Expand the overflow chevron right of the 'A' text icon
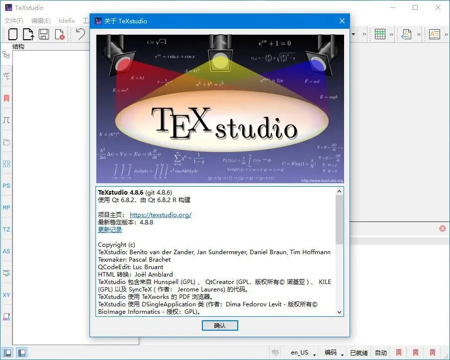The image size is (450, 360). click(446, 34)
